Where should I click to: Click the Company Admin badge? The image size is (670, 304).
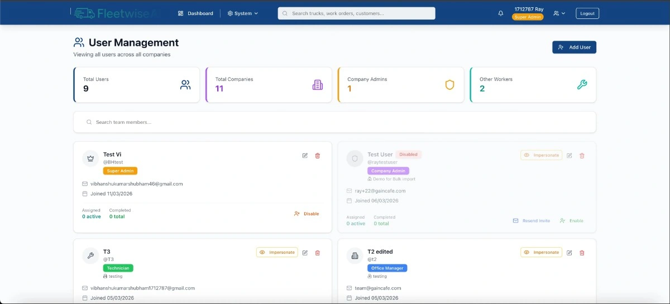pyautogui.click(x=388, y=171)
